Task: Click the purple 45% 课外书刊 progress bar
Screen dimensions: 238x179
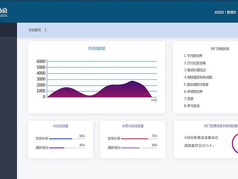Action: click(x=56, y=148)
